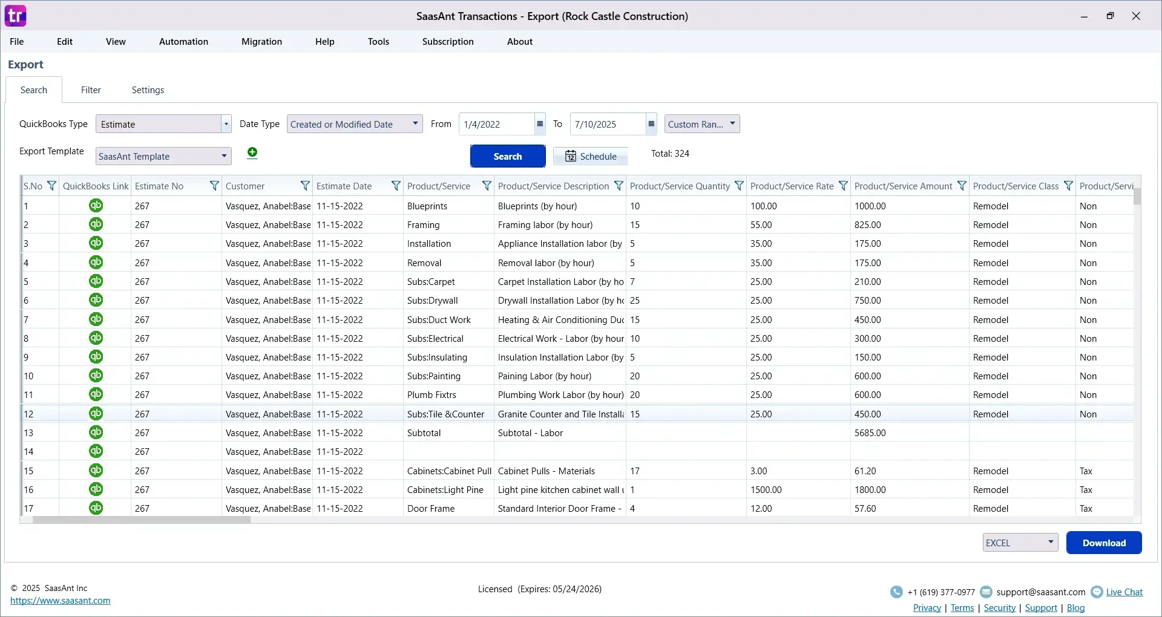The image size is (1162, 617).
Task: Open the About menu
Action: (520, 42)
